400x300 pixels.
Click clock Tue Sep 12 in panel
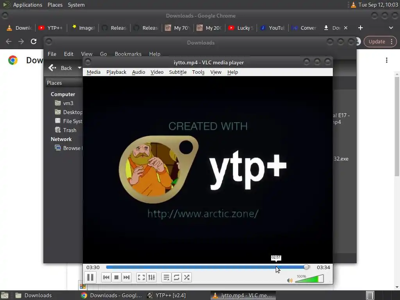tap(378, 5)
